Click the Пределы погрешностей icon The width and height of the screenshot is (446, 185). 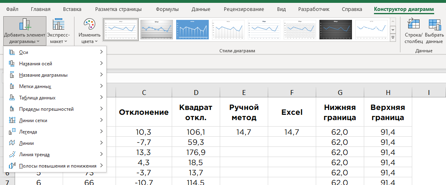pos(12,109)
